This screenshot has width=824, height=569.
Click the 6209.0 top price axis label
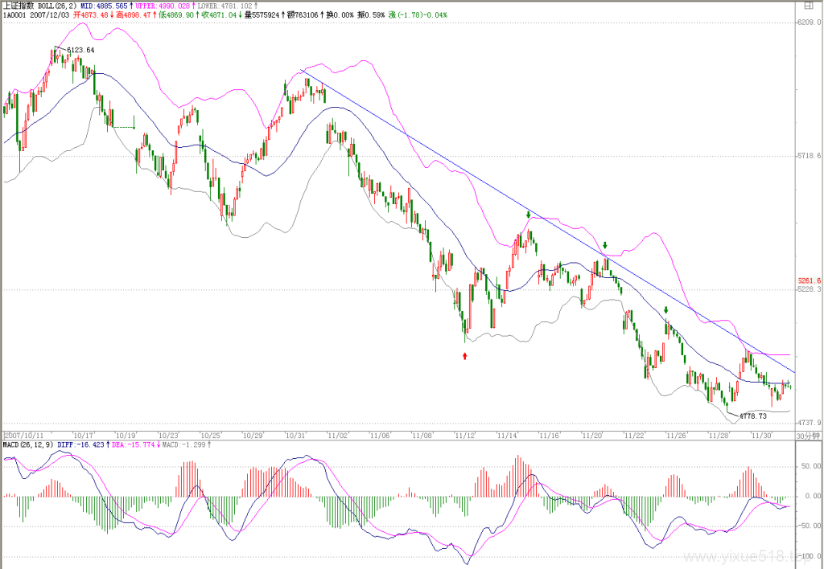(x=809, y=22)
